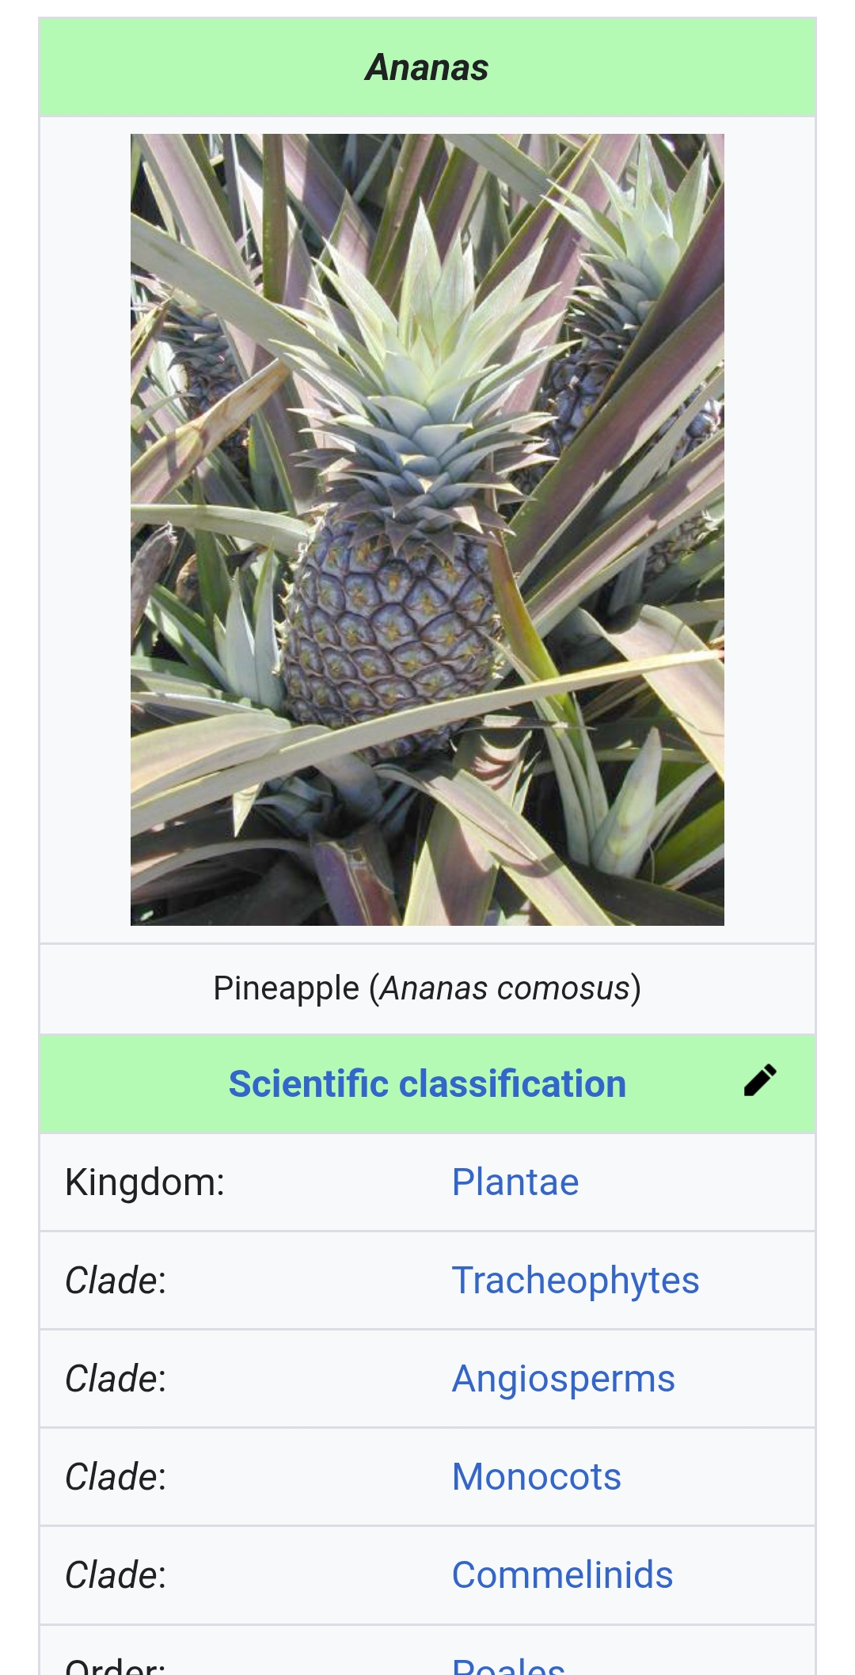The height and width of the screenshot is (1675, 855).
Task: Click the Clade label beside Tracheophytes
Action: 116,1281
